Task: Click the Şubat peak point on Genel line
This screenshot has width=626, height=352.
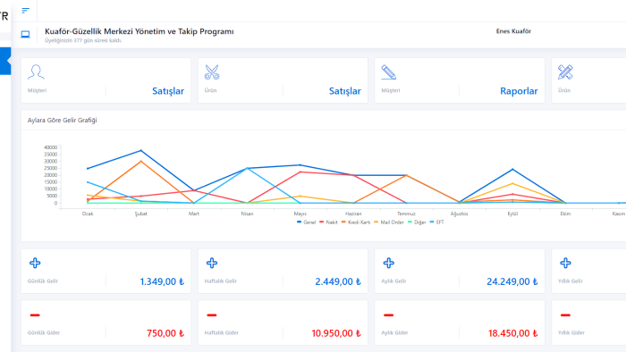Action: pos(141,151)
